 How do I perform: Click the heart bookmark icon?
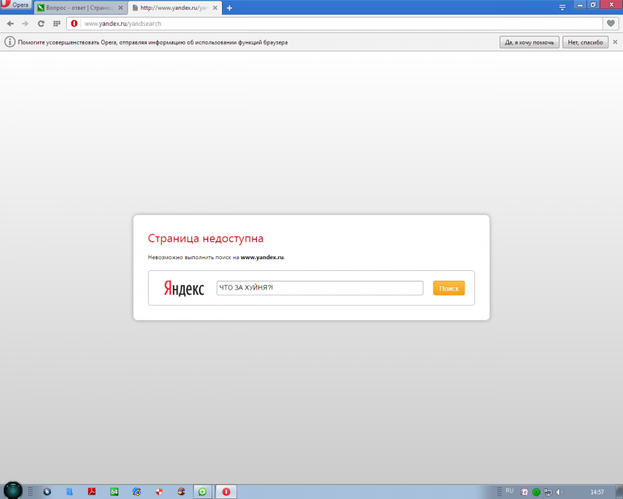click(610, 23)
